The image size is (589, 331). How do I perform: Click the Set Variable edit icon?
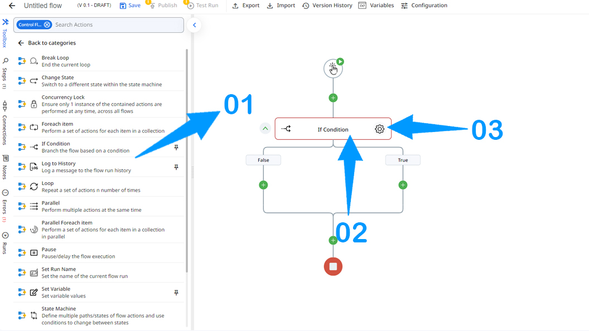[34, 293]
